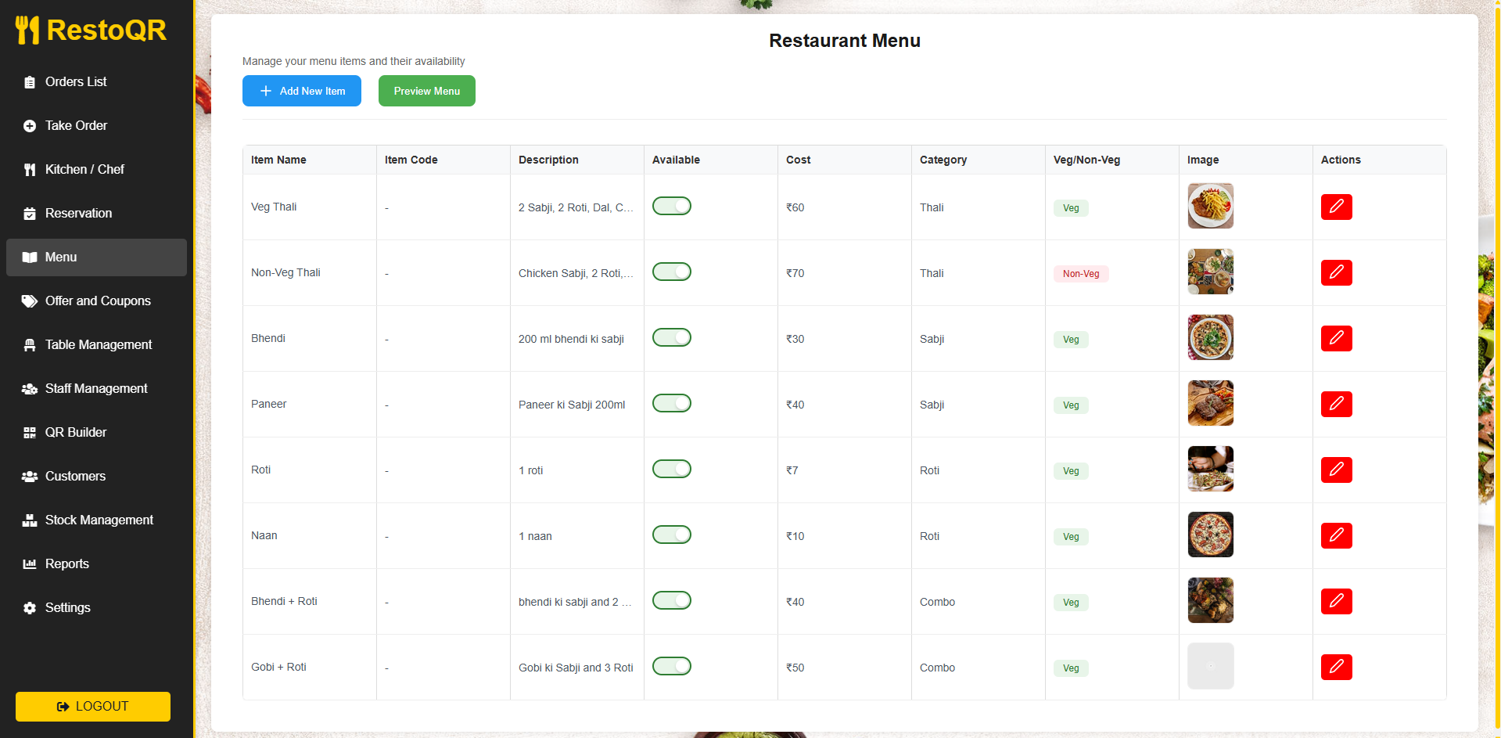Toggle Roti available switch
This screenshot has width=1501, height=738.
tap(672, 469)
